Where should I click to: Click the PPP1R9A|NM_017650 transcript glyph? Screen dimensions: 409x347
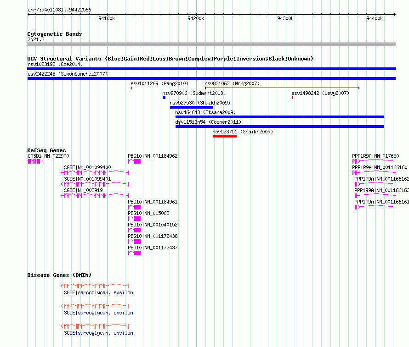point(374,161)
